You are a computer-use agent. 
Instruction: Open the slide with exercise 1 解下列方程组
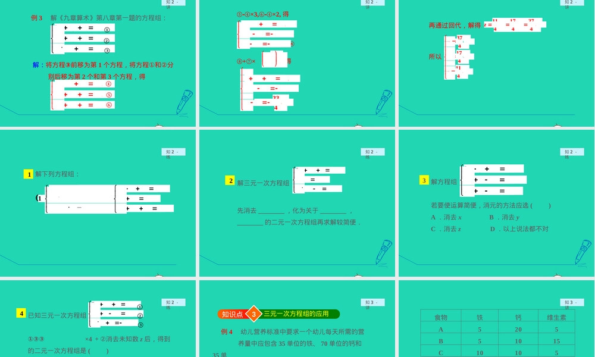(x=98, y=203)
